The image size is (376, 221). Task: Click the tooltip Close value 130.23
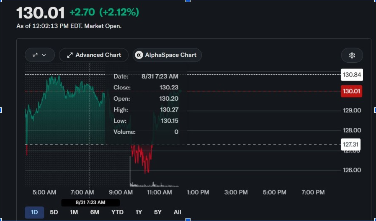169,88
